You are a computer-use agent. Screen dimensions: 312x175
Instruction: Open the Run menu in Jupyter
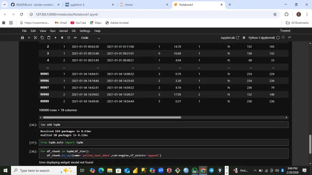click(x=52, y=31)
